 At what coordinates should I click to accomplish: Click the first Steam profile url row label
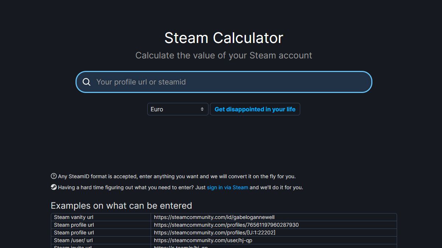74,225
